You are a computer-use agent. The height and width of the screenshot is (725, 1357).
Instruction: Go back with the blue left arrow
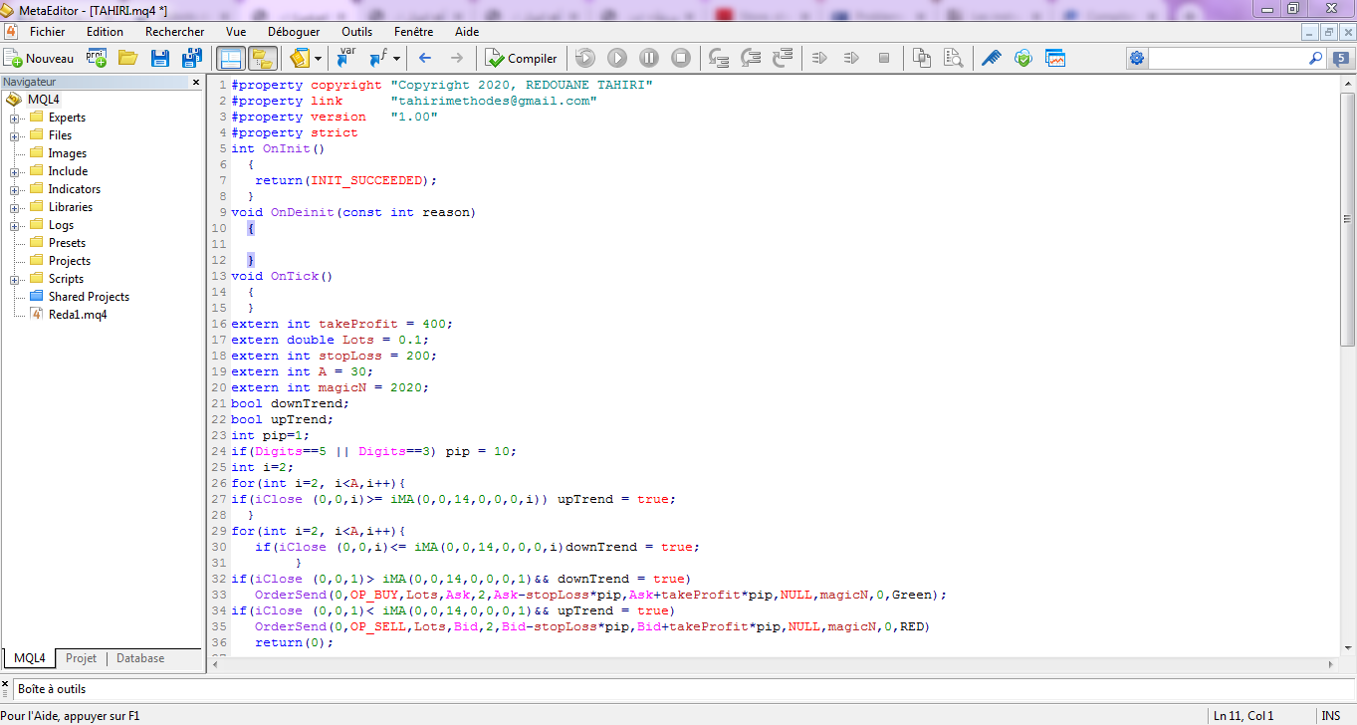(x=425, y=58)
